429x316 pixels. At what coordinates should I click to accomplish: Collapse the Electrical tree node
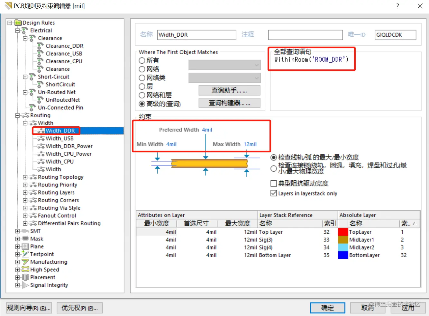pyautogui.click(x=17, y=31)
